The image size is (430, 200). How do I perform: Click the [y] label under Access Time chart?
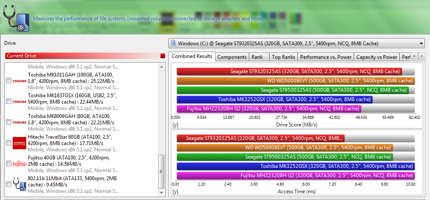point(175,192)
